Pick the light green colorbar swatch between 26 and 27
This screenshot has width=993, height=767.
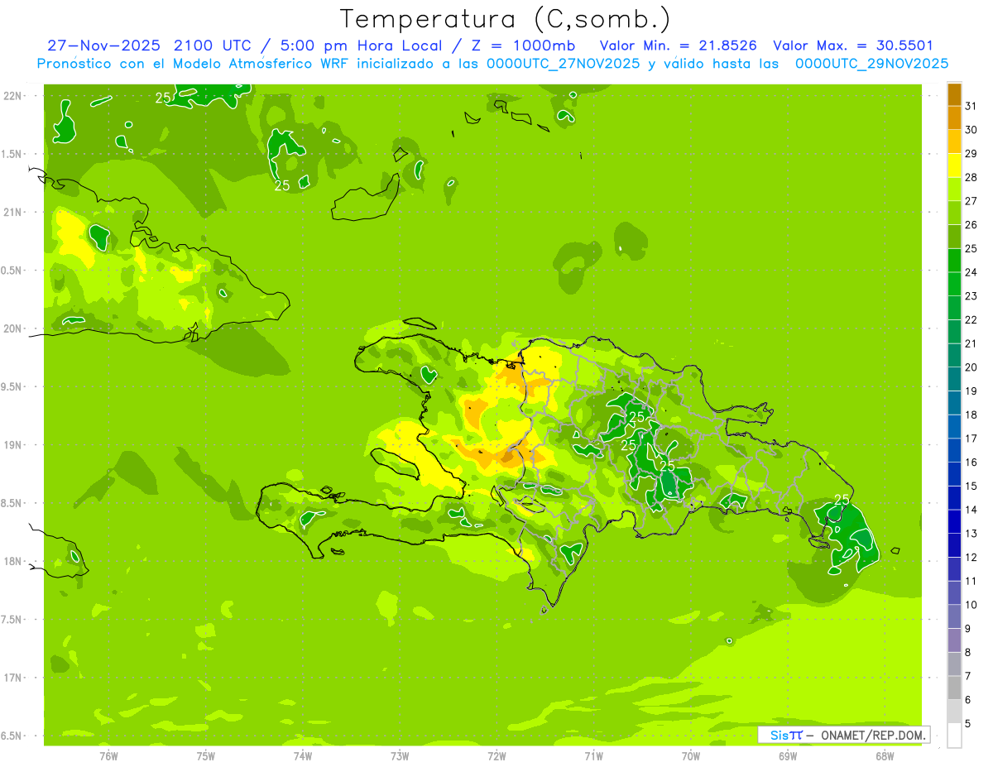point(954,213)
